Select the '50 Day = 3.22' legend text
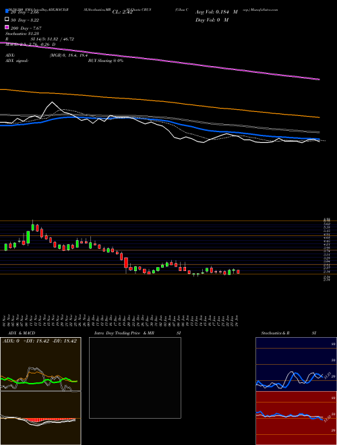The image size is (337, 445). pyautogui.click(x=25, y=20)
